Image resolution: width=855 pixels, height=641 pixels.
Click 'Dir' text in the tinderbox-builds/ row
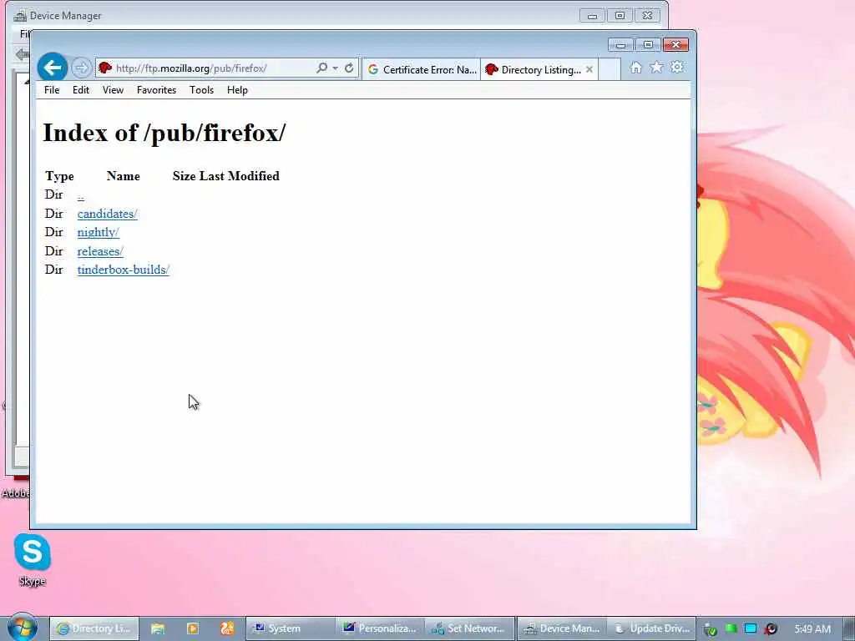[x=54, y=270]
